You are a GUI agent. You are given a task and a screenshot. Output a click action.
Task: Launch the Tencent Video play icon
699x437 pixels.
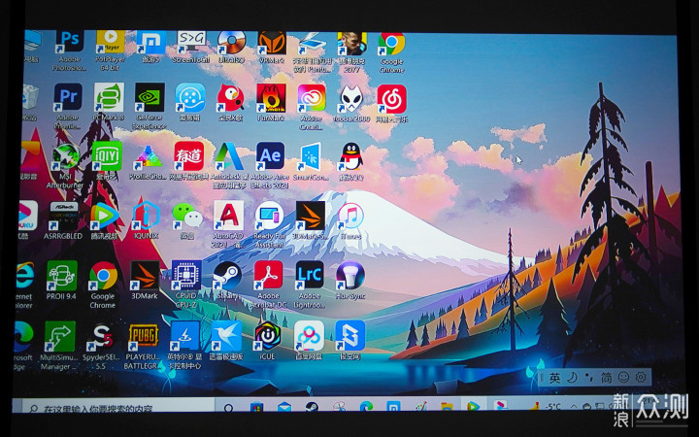[105, 217]
